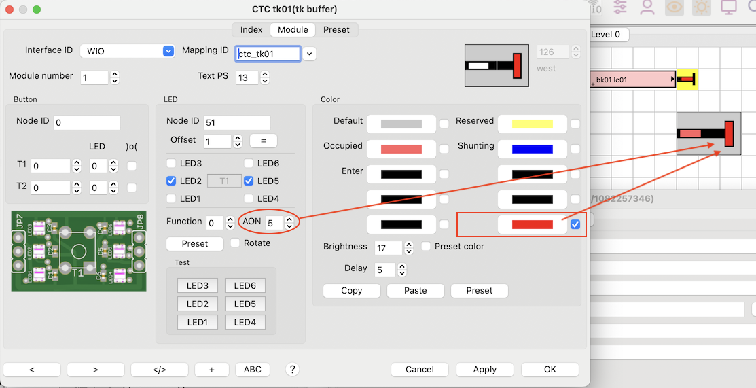Switch to the Index tab

pyautogui.click(x=251, y=29)
